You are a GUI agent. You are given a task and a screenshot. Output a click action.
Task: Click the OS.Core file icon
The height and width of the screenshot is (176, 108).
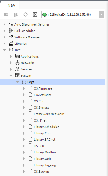tap(31, 101)
